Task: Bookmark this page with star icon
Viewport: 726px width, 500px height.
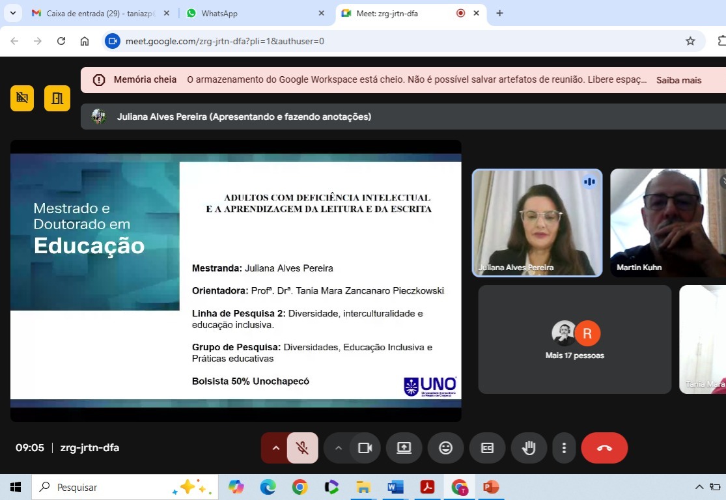Action: point(690,41)
